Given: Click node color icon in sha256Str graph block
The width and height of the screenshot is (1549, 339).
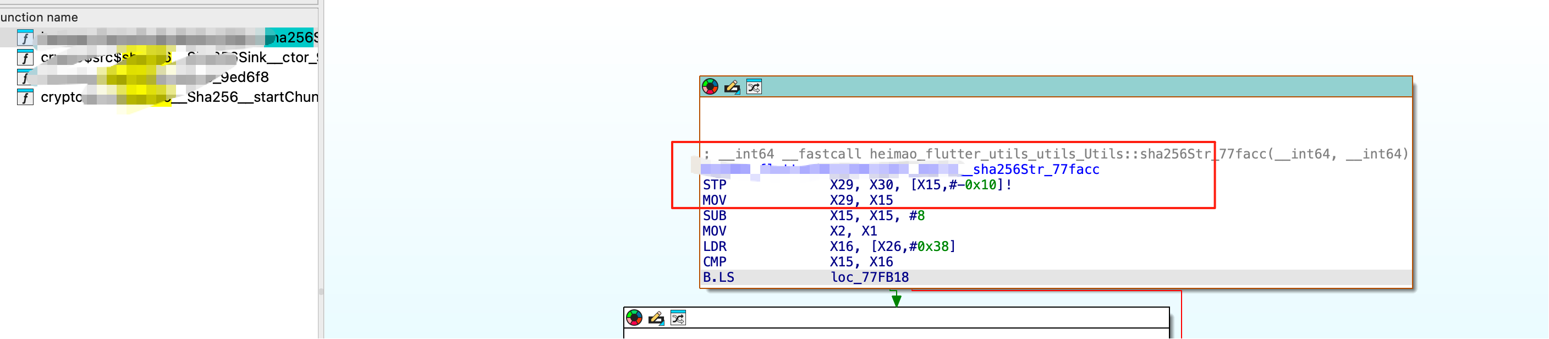Looking at the screenshot, I should [x=710, y=87].
